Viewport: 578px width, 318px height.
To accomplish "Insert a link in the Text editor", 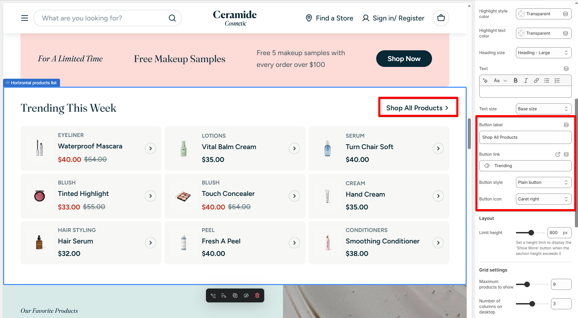I will pos(536,80).
